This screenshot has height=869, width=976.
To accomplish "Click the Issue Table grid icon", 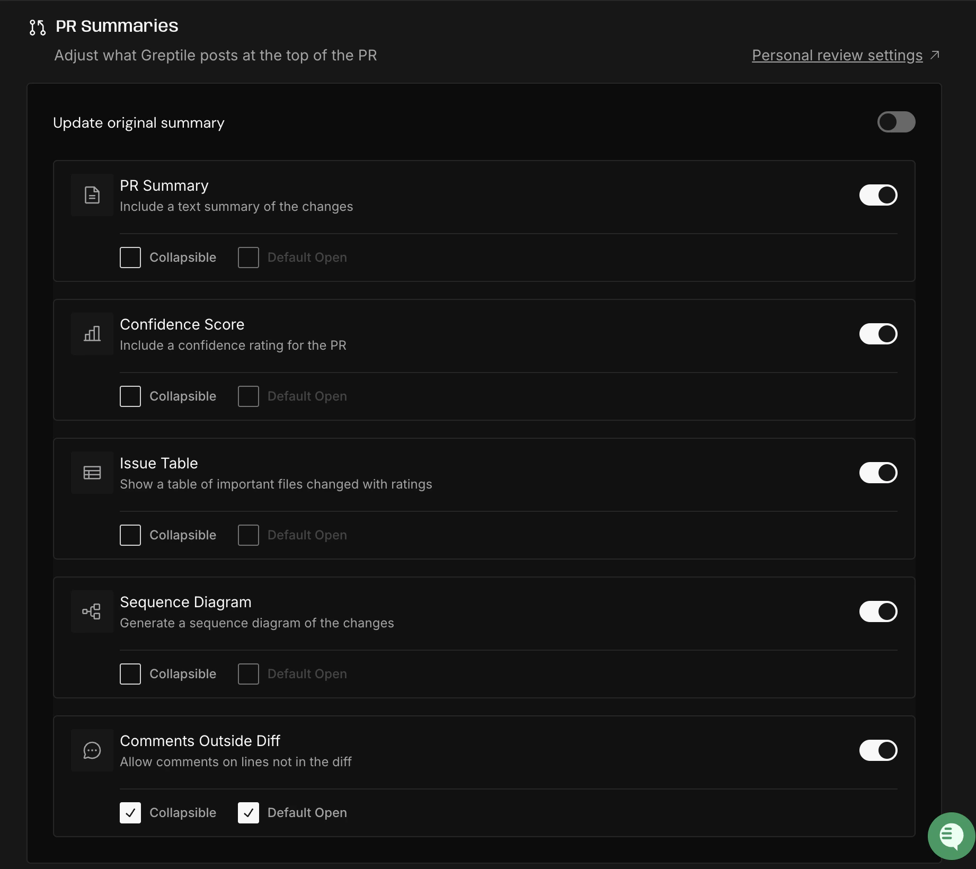I will coord(92,473).
